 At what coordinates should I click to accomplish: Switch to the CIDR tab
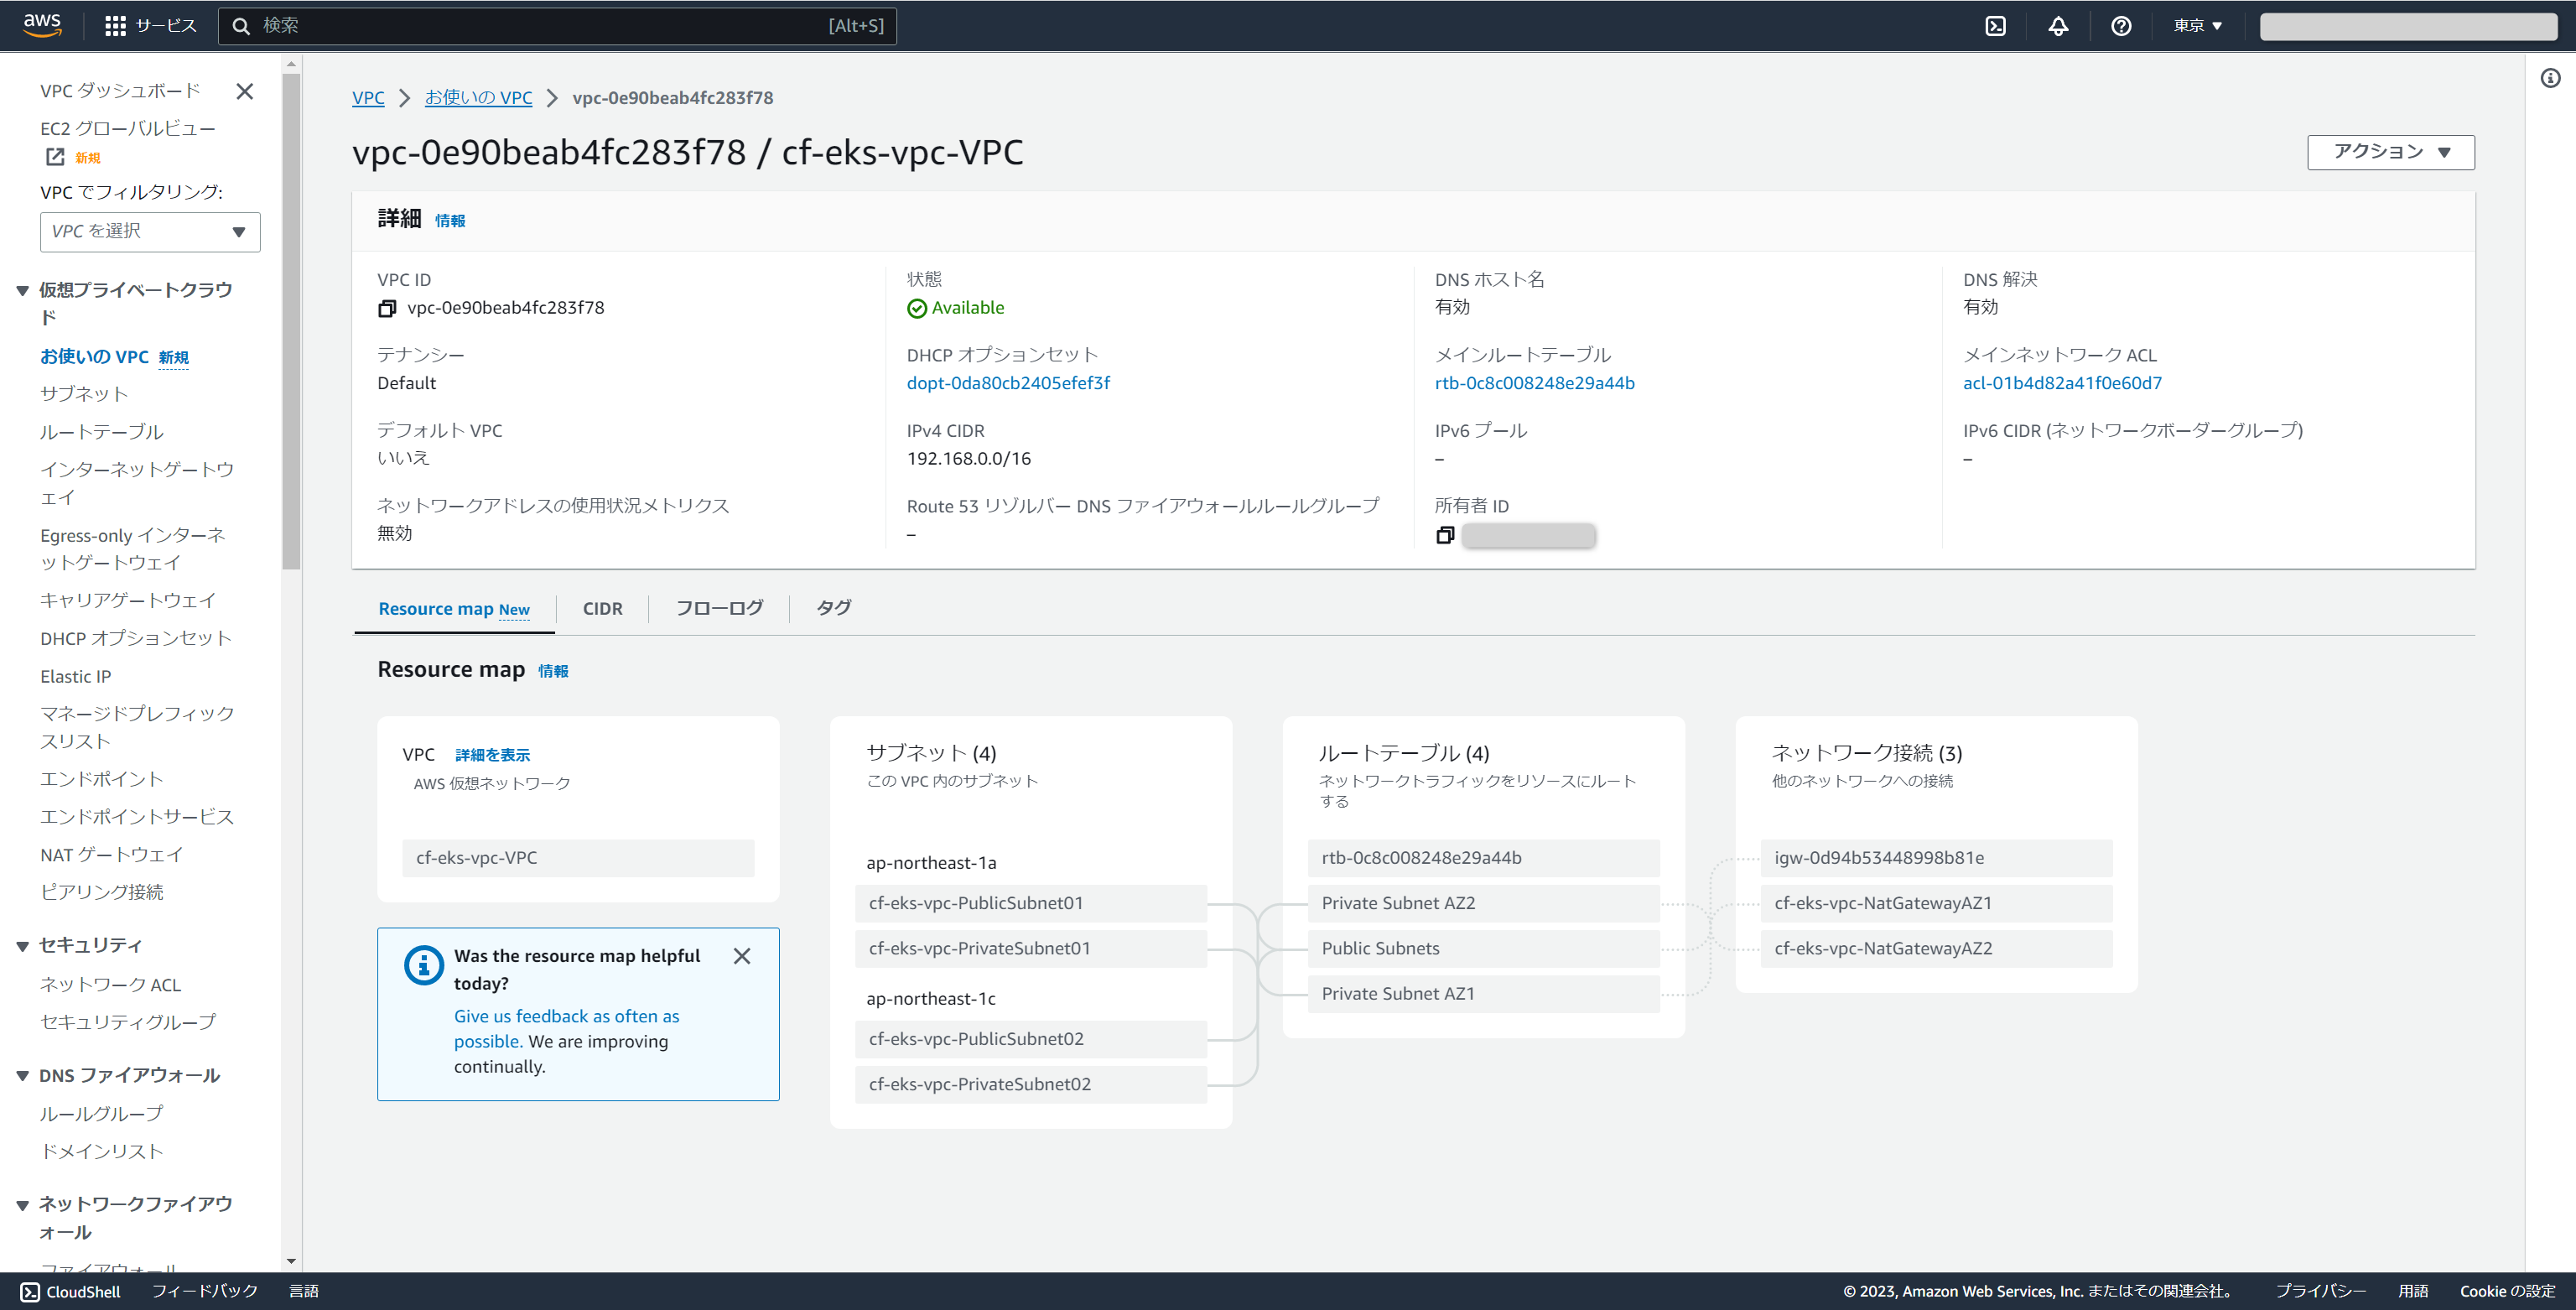602,608
